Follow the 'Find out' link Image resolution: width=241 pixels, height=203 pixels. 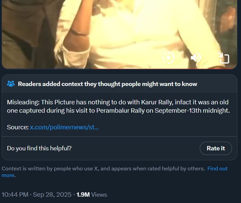[x=217, y=168]
